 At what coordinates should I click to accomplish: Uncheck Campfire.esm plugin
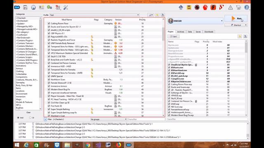[169, 79]
